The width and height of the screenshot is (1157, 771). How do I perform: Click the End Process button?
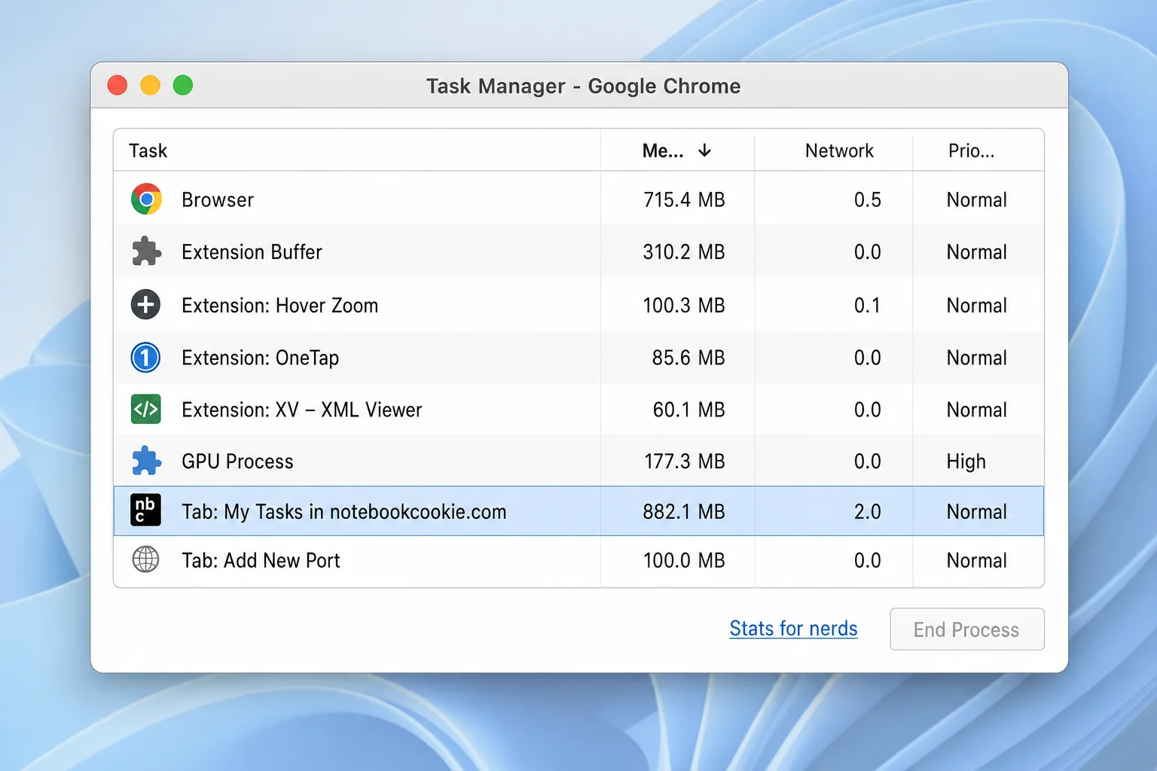(x=967, y=629)
